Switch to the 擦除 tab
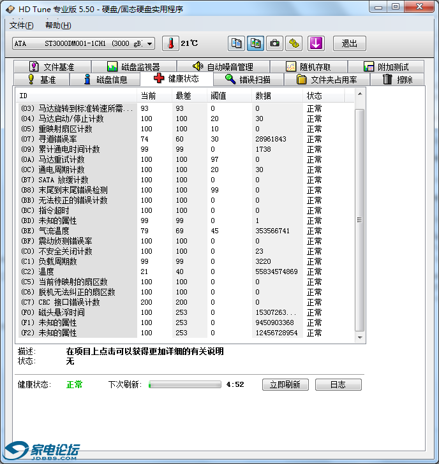 [398, 80]
